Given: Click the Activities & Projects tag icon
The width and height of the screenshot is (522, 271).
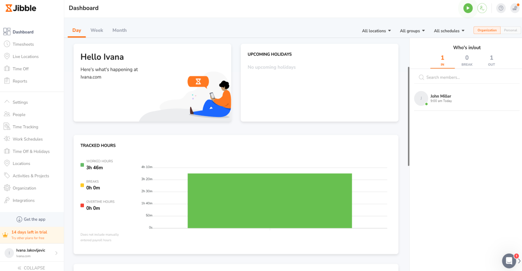Looking at the screenshot, I should [7, 176].
